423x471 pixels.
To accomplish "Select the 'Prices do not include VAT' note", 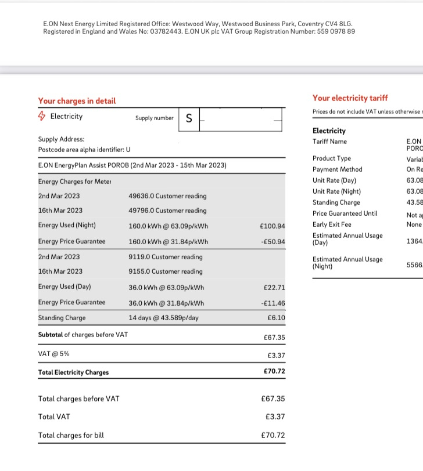I will coord(368,112).
